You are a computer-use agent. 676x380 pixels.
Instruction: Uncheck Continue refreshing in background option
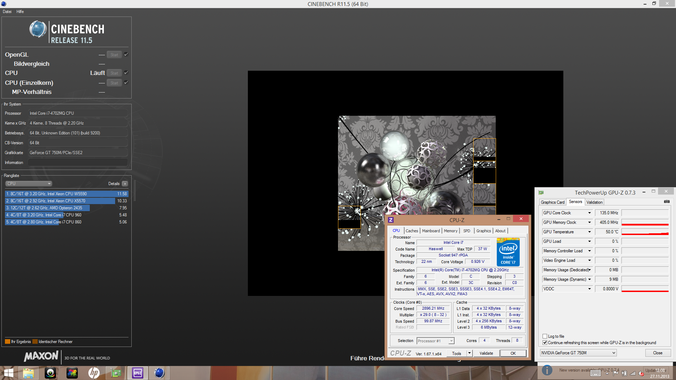[x=545, y=342]
